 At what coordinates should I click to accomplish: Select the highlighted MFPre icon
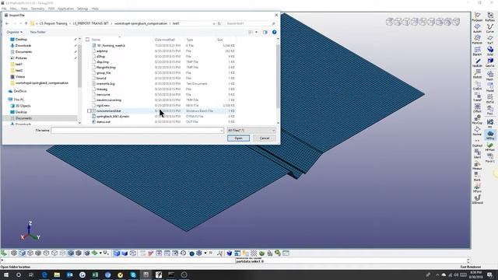pyautogui.click(x=490, y=135)
